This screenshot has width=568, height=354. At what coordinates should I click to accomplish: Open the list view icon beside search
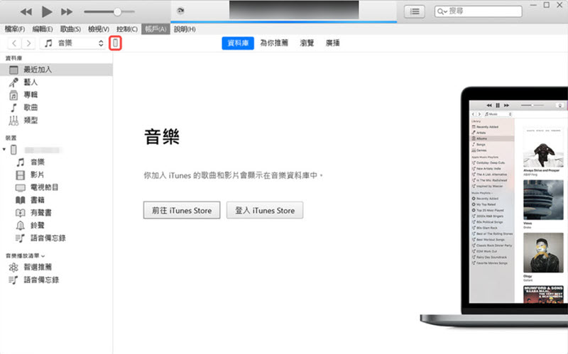click(x=415, y=11)
